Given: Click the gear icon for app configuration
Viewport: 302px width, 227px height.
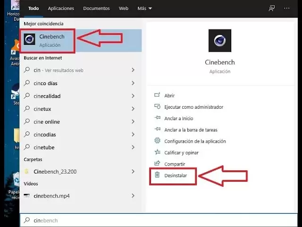Looking at the screenshot, I should (x=157, y=140).
